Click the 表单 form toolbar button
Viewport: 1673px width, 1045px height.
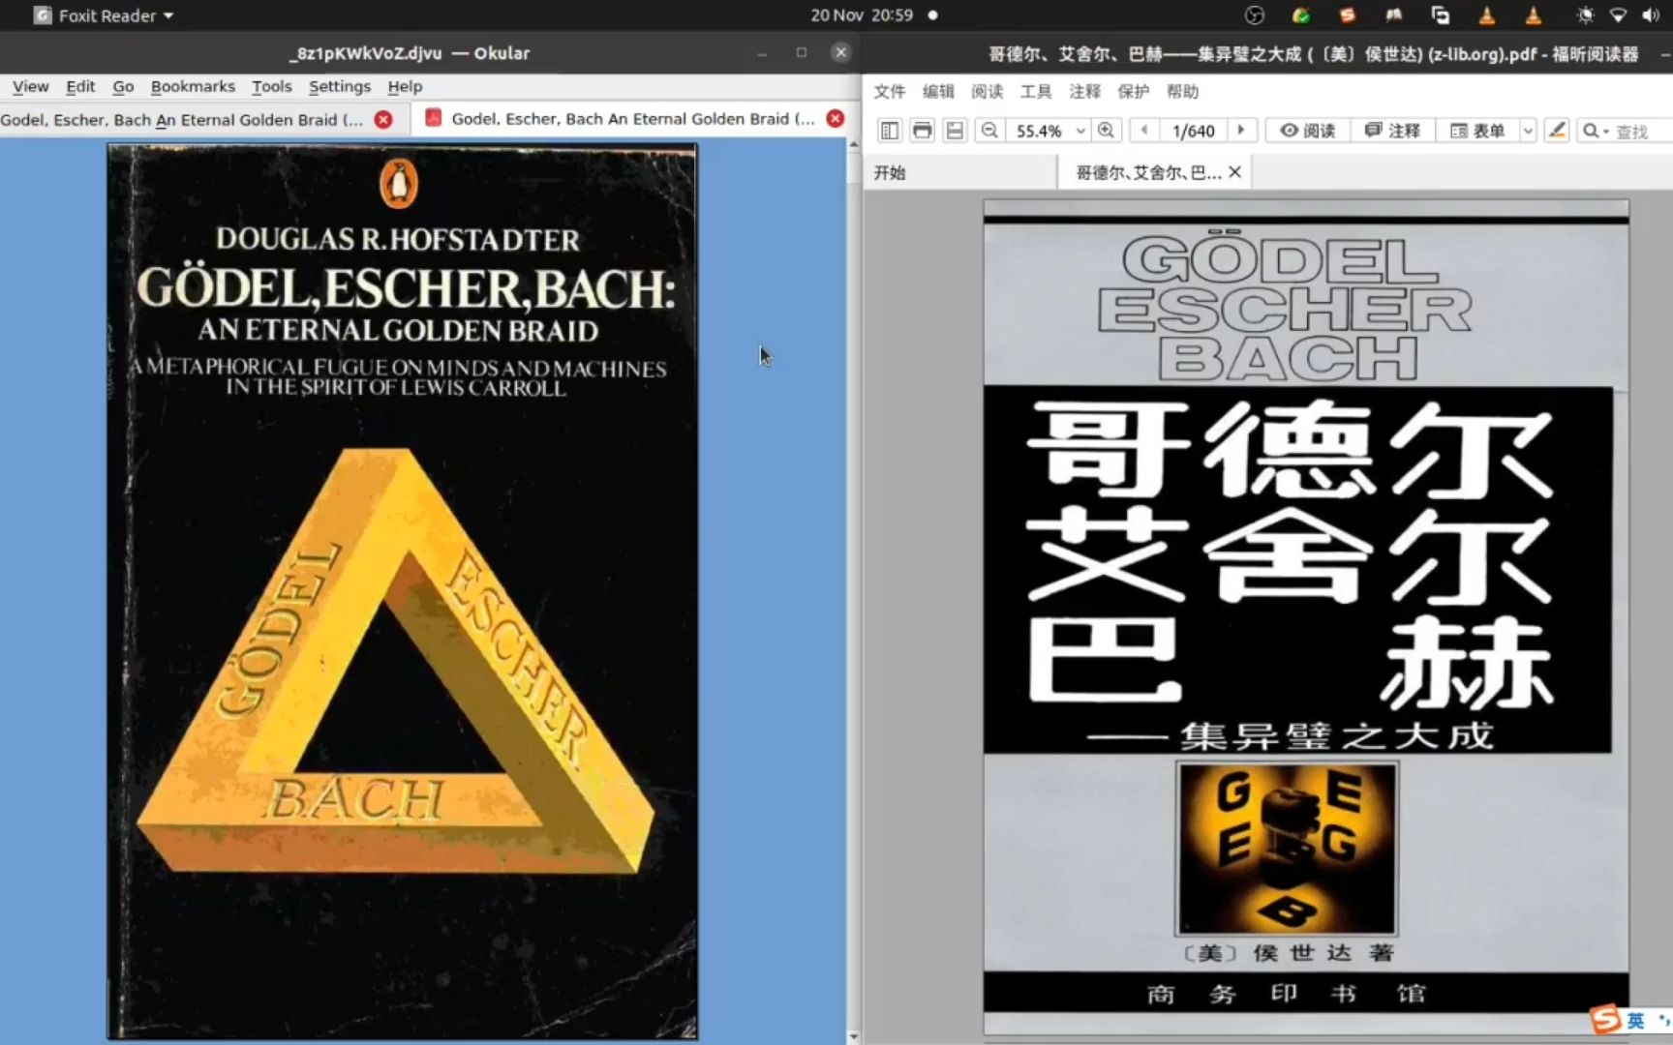[x=1477, y=131]
